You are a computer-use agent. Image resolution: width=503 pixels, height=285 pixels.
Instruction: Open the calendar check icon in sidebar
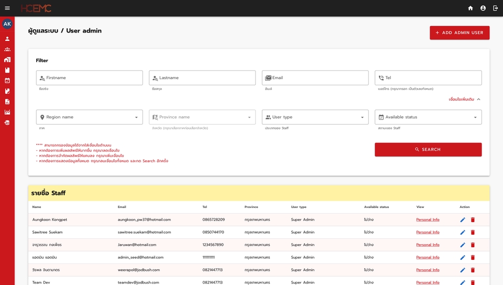coord(7,81)
